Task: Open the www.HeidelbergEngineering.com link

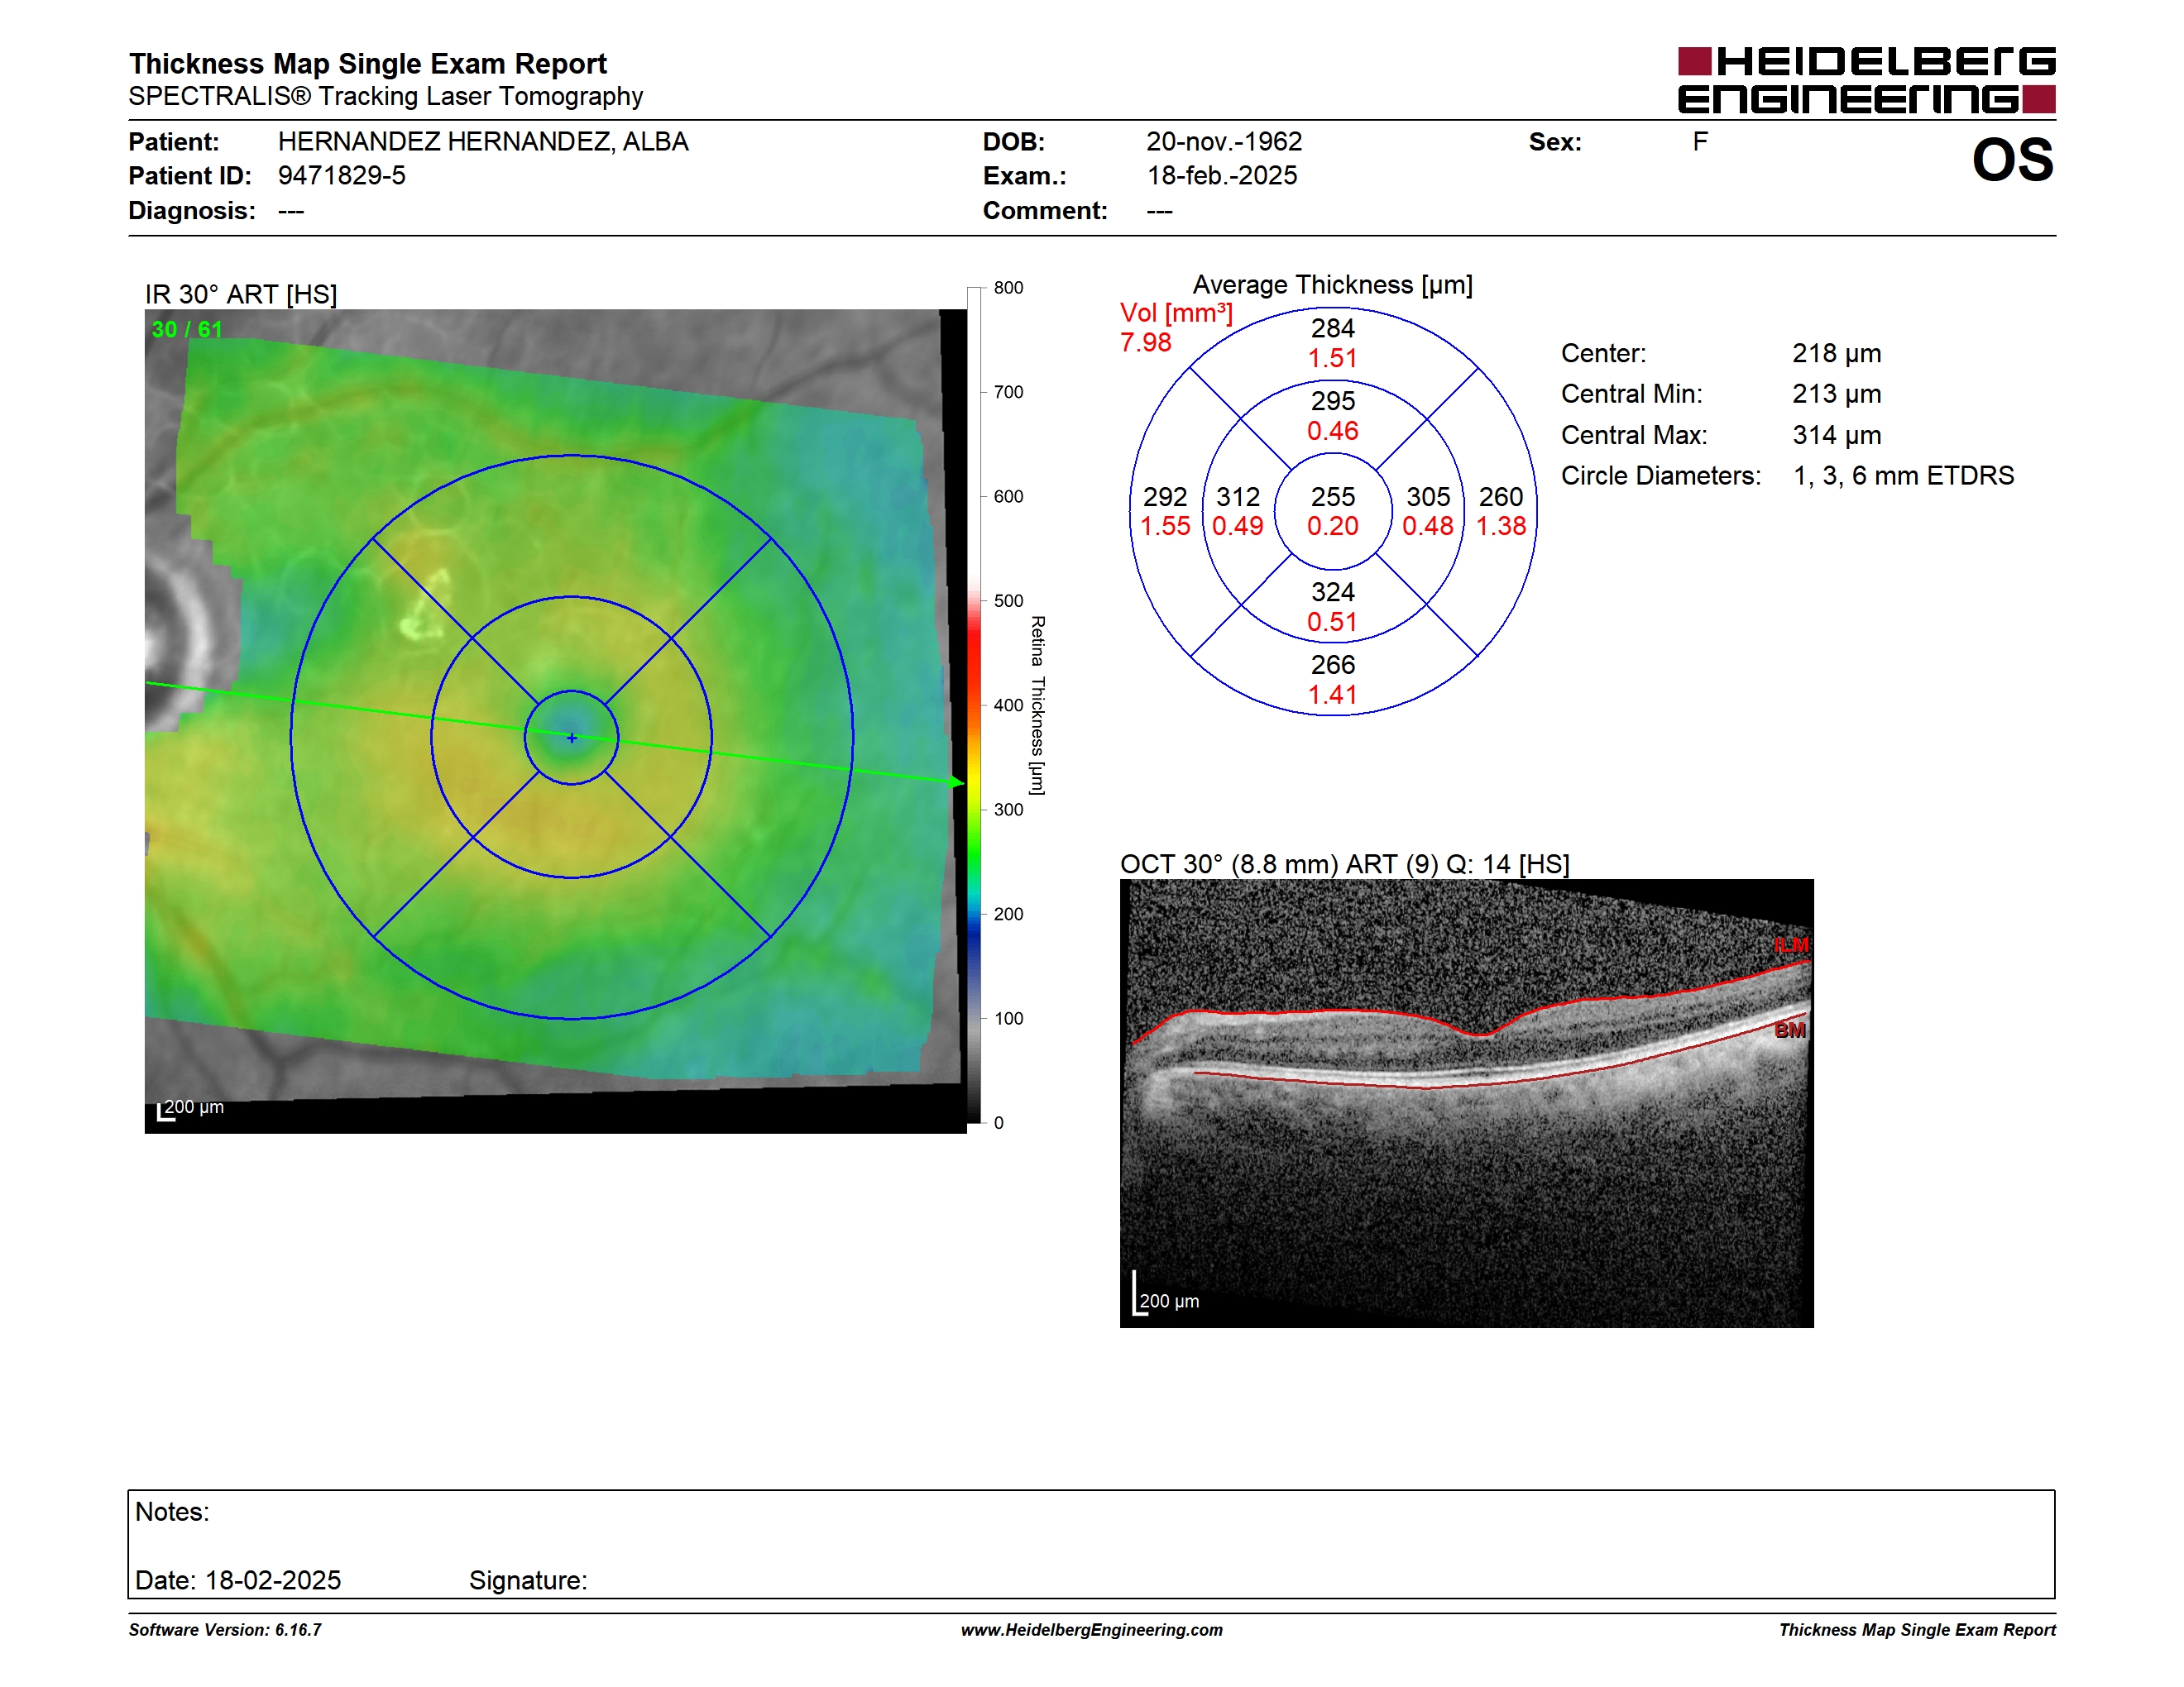Action: [1092, 1630]
